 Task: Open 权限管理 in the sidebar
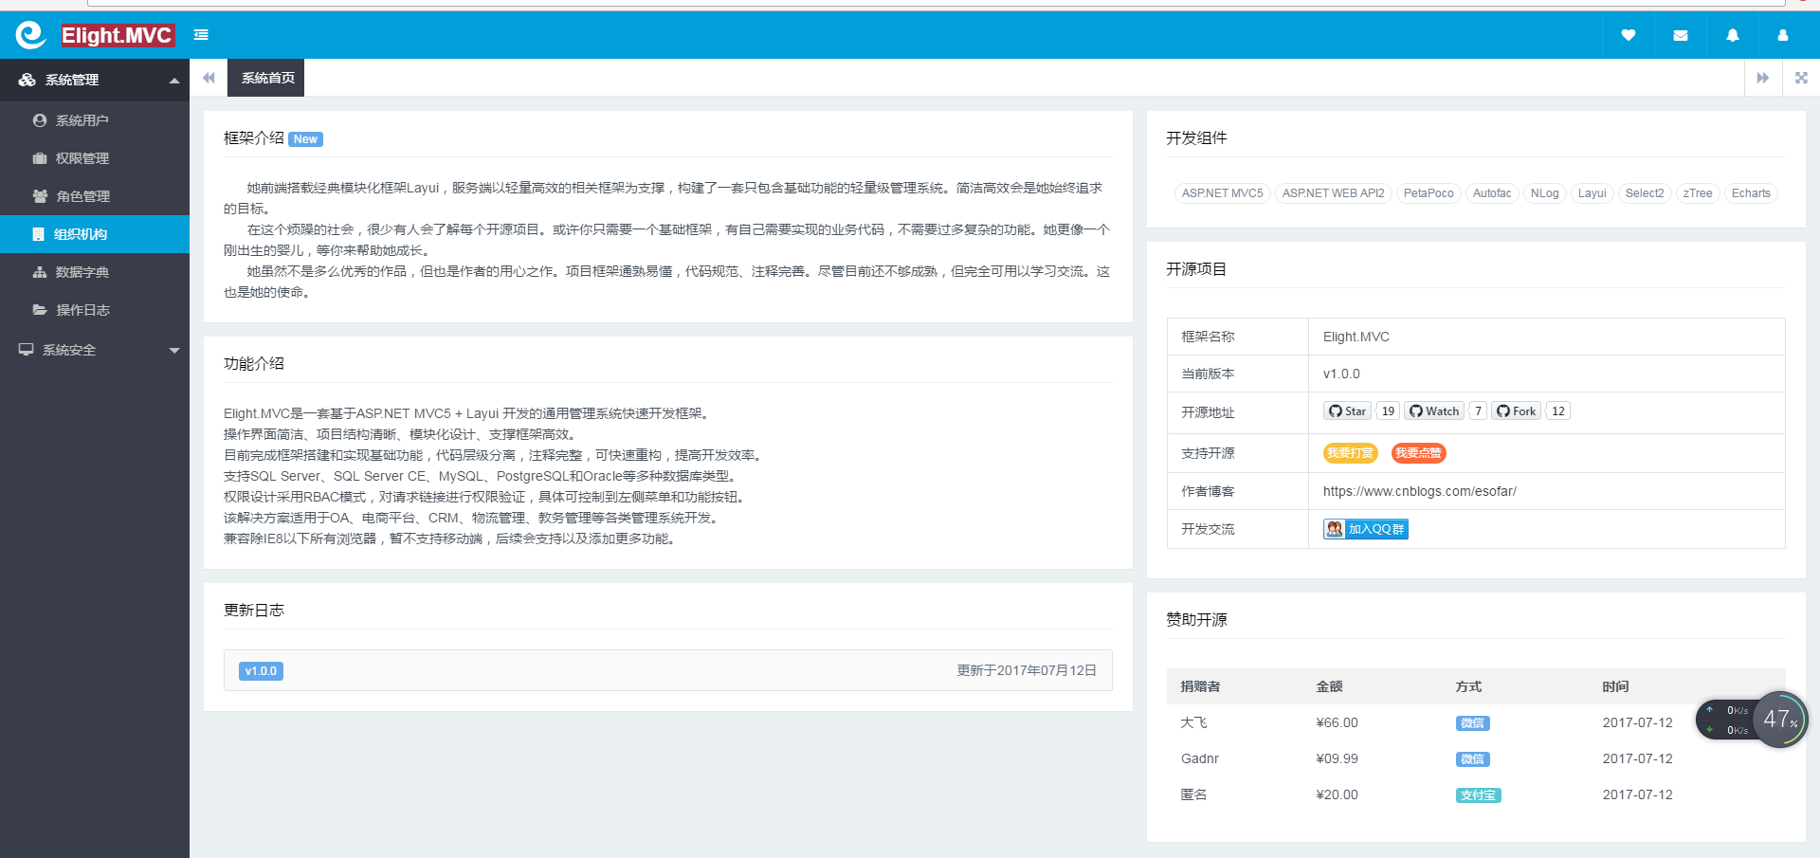pos(95,158)
